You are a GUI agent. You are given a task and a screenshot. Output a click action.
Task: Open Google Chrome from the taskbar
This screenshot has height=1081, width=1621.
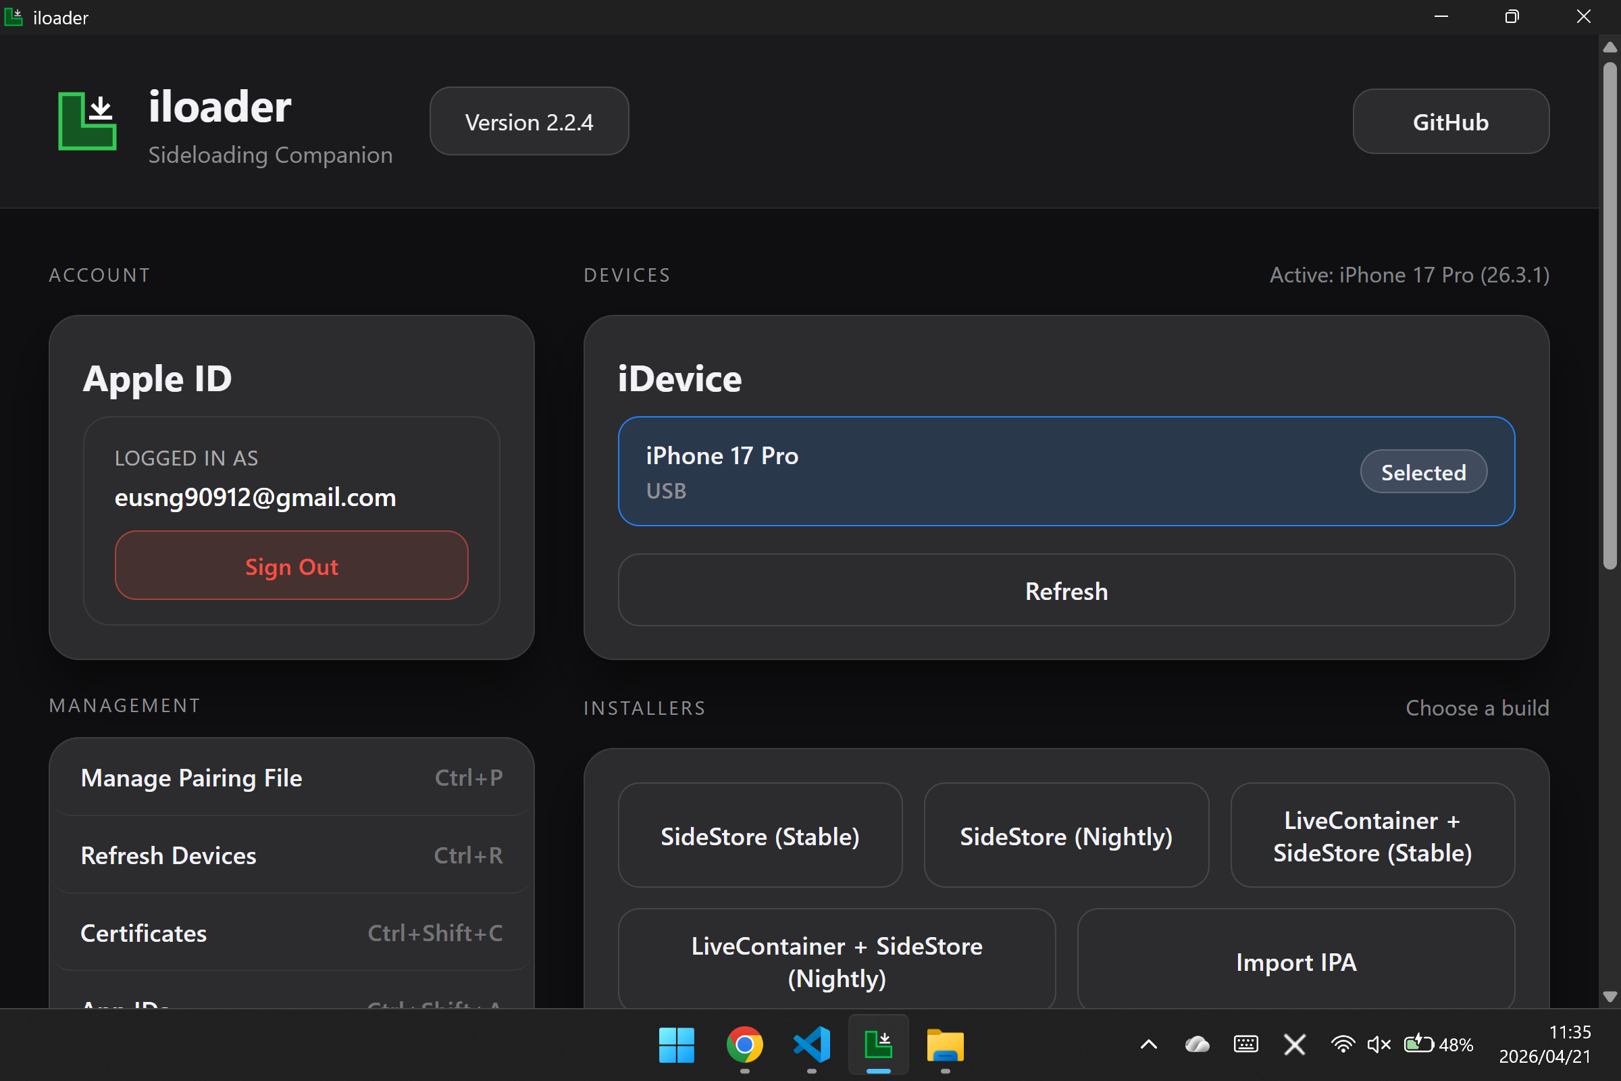(x=744, y=1045)
